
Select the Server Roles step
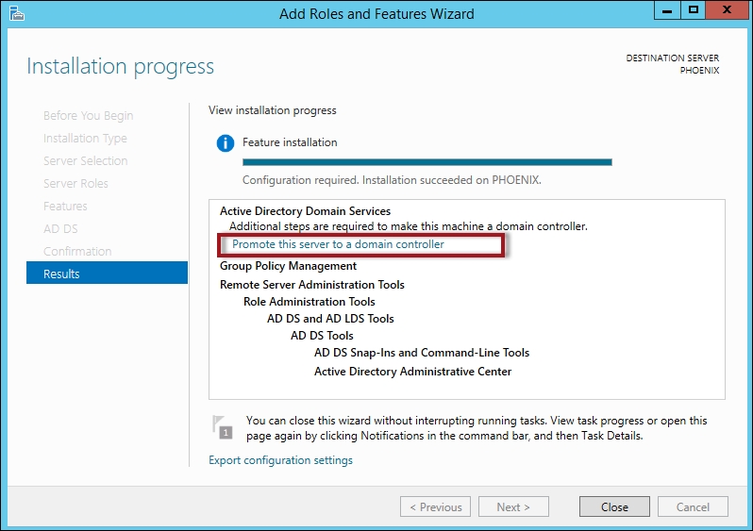tap(75, 183)
